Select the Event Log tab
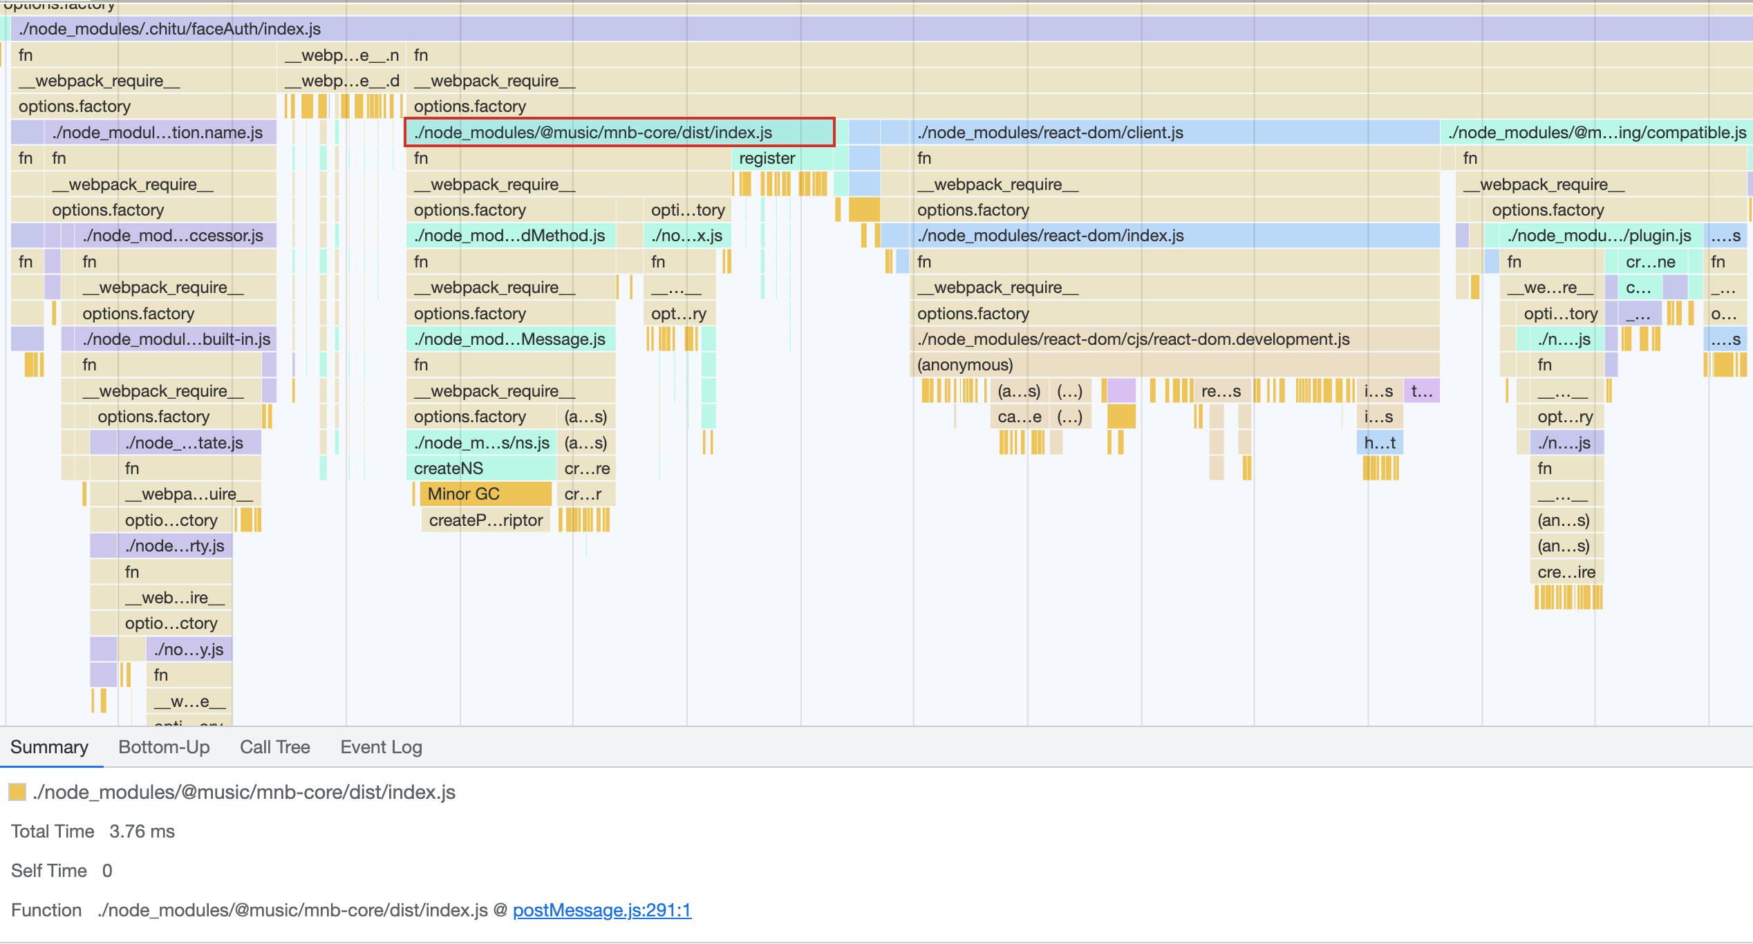This screenshot has height=944, width=1753. [x=381, y=747]
